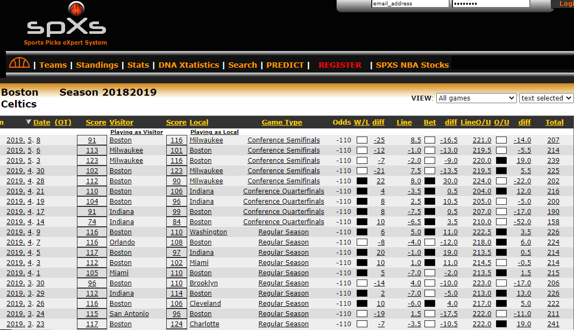Sort table by Game Type header
This screenshot has width=574, height=330.
[282, 123]
